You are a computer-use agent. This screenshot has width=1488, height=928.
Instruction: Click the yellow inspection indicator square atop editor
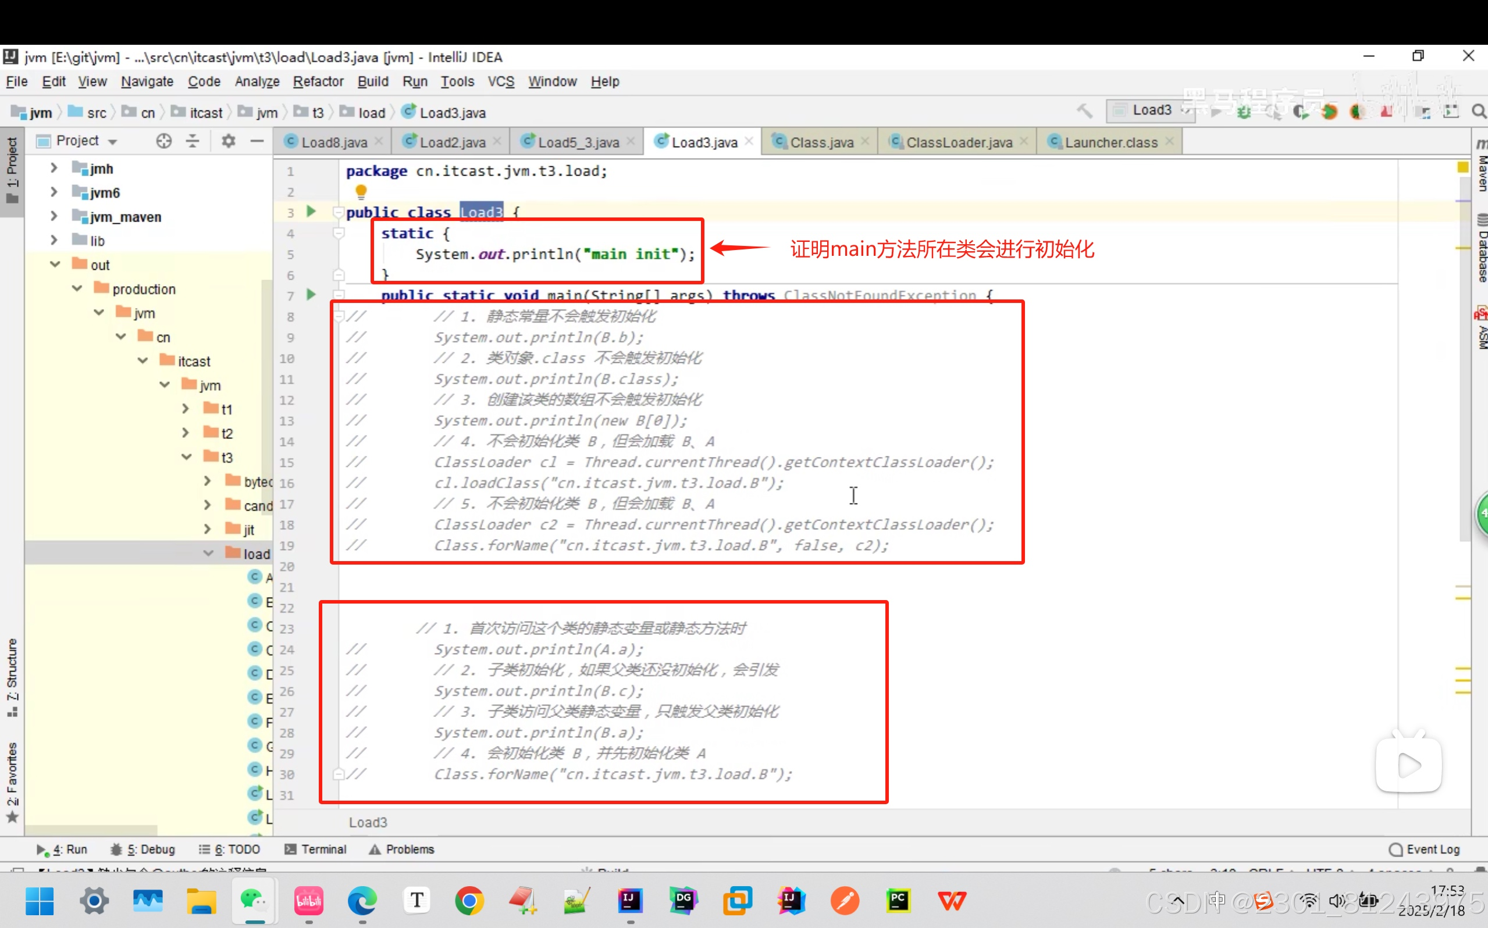1462,167
